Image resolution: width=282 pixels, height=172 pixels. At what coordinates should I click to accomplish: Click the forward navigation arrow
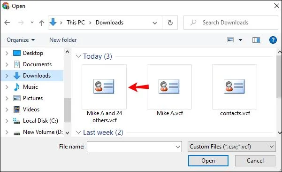click(21, 23)
